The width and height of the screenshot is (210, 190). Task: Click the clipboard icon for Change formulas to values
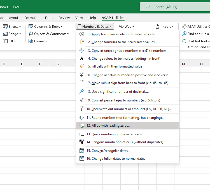pyautogui.click(x=82, y=42)
